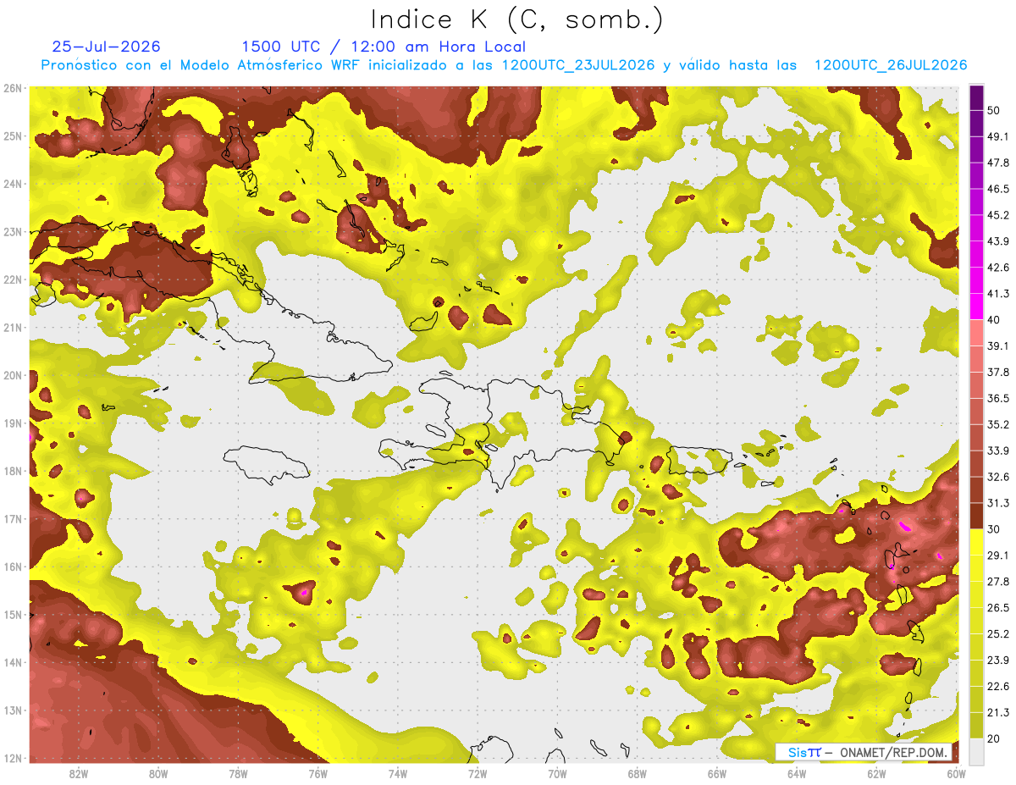The width and height of the screenshot is (1016, 785).
Task: Click the colorbar value "22.6"
Action: point(997,686)
